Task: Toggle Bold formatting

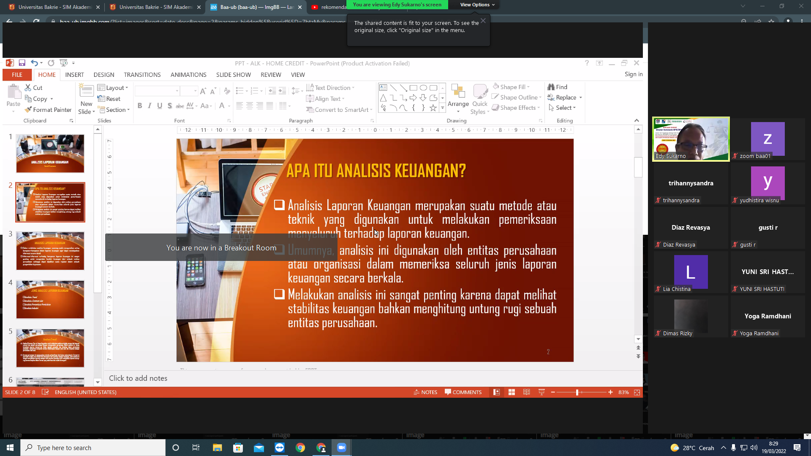Action: point(140,106)
